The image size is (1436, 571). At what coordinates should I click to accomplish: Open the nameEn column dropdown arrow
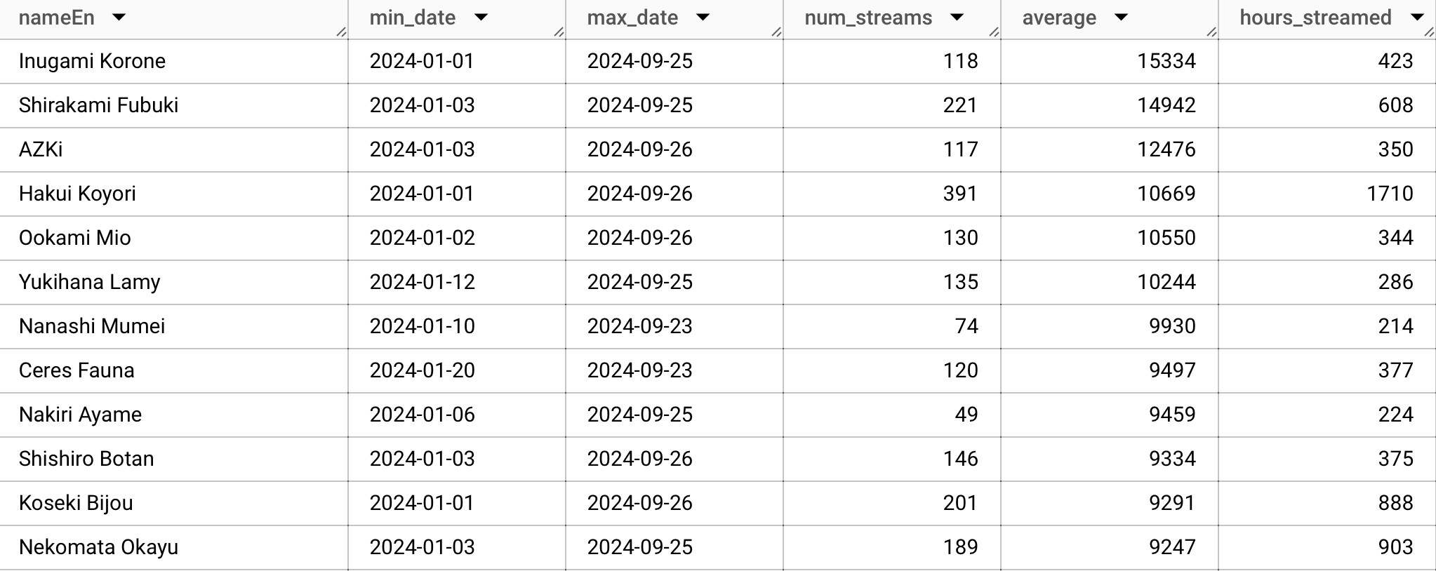pos(119,18)
